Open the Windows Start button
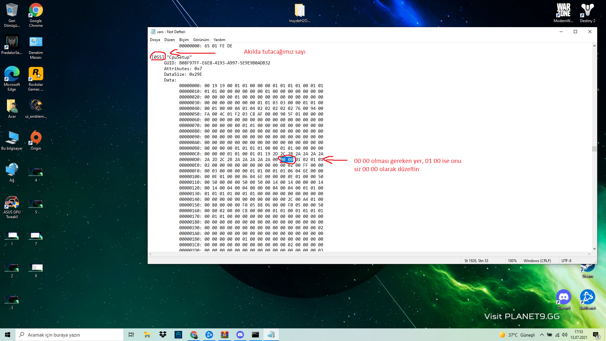Viewport: 606px width, 341px height. (8, 335)
